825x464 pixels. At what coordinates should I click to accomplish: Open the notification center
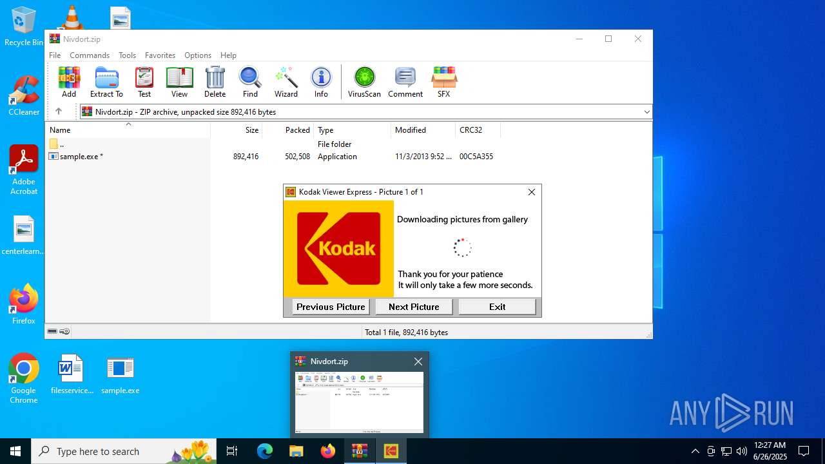[804, 451]
